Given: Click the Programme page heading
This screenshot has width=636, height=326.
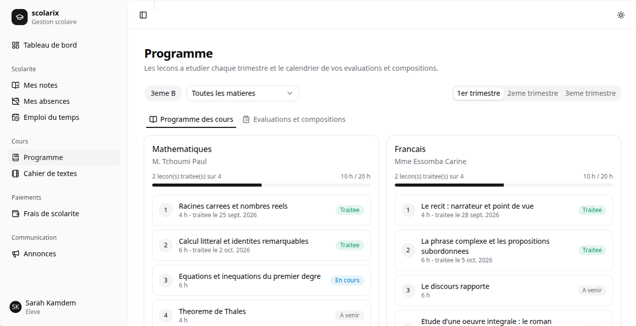Looking at the screenshot, I should click(x=178, y=54).
